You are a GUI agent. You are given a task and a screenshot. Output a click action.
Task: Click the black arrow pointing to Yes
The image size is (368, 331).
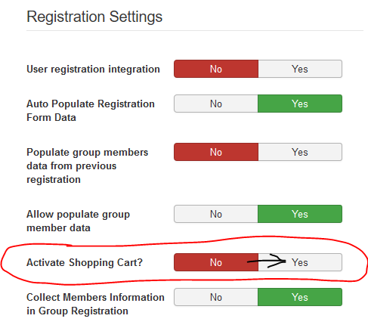[267, 261]
